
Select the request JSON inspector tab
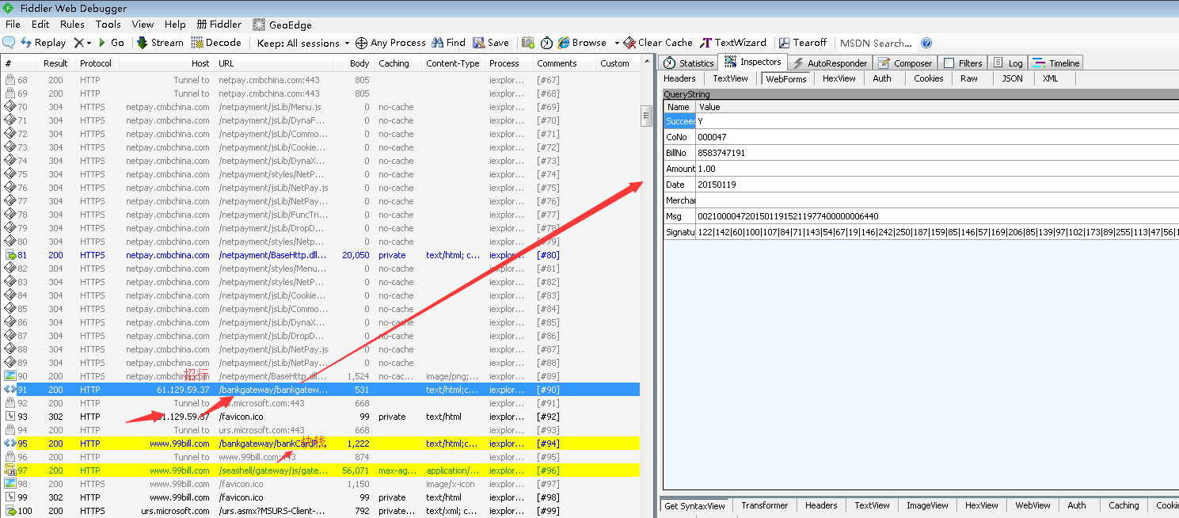tap(1013, 78)
